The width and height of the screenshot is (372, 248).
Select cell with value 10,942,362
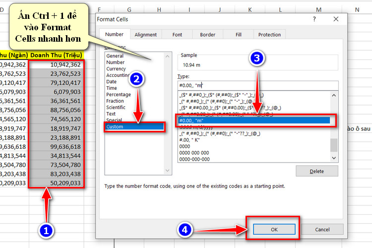pyautogui.click(x=56, y=64)
